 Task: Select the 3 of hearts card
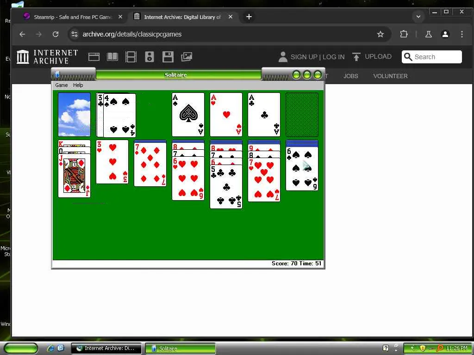112,162
